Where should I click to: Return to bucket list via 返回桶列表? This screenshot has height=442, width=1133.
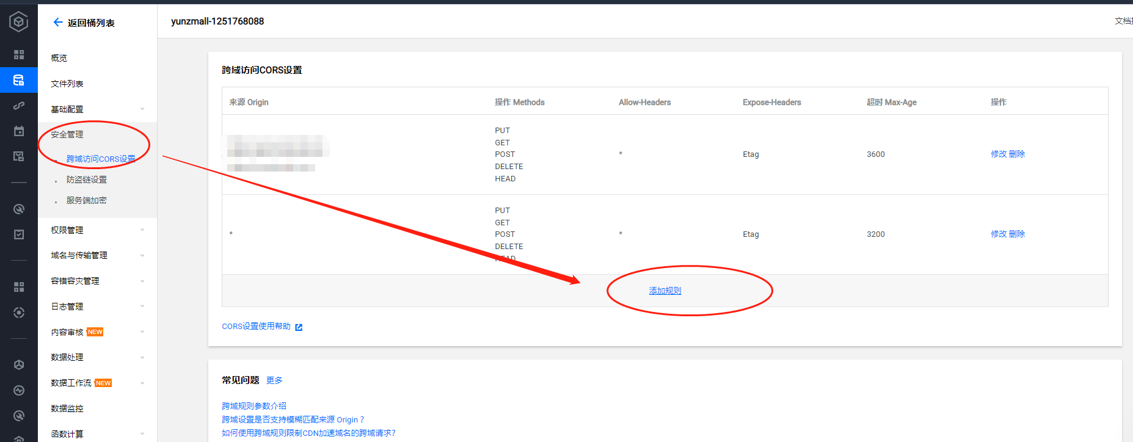pyautogui.click(x=91, y=23)
